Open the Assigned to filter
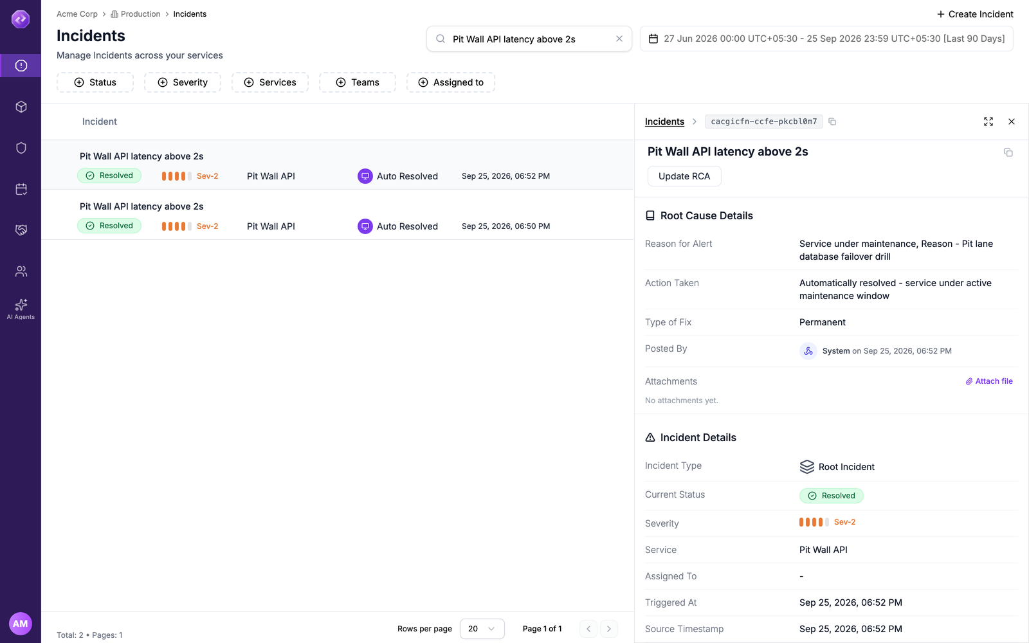1029x643 pixels. tap(450, 82)
